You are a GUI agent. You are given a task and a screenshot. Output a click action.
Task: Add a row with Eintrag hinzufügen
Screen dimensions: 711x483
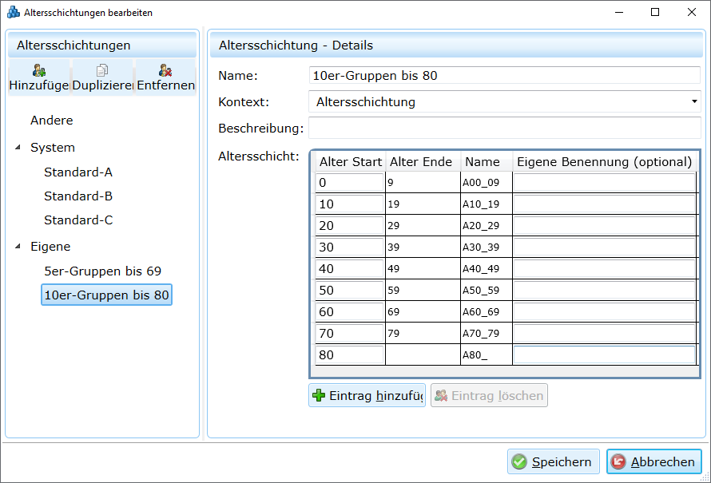point(367,395)
